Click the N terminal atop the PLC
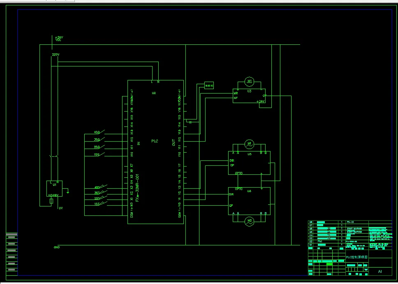Viewport: 398px width, 284px height. (x=158, y=82)
